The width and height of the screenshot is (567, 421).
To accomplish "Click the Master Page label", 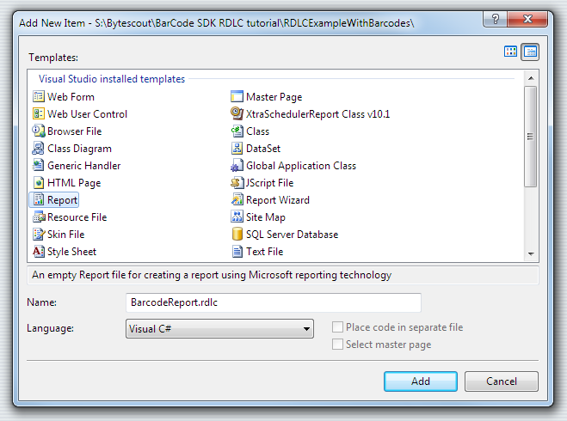I will pos(274,97).
